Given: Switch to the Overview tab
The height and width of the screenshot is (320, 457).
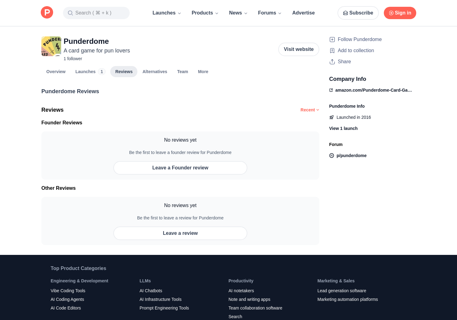Looking at the screenshot, I should coord(56,72).
